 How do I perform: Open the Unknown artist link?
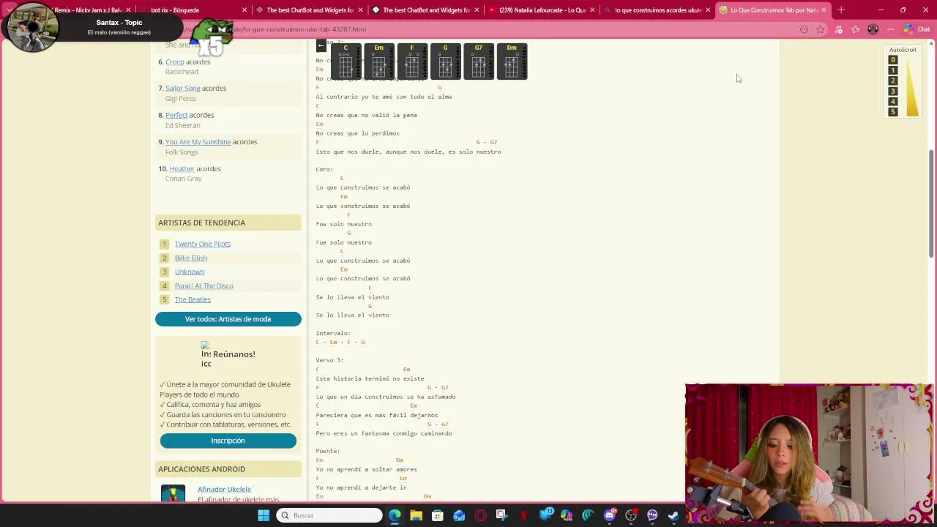189,272
